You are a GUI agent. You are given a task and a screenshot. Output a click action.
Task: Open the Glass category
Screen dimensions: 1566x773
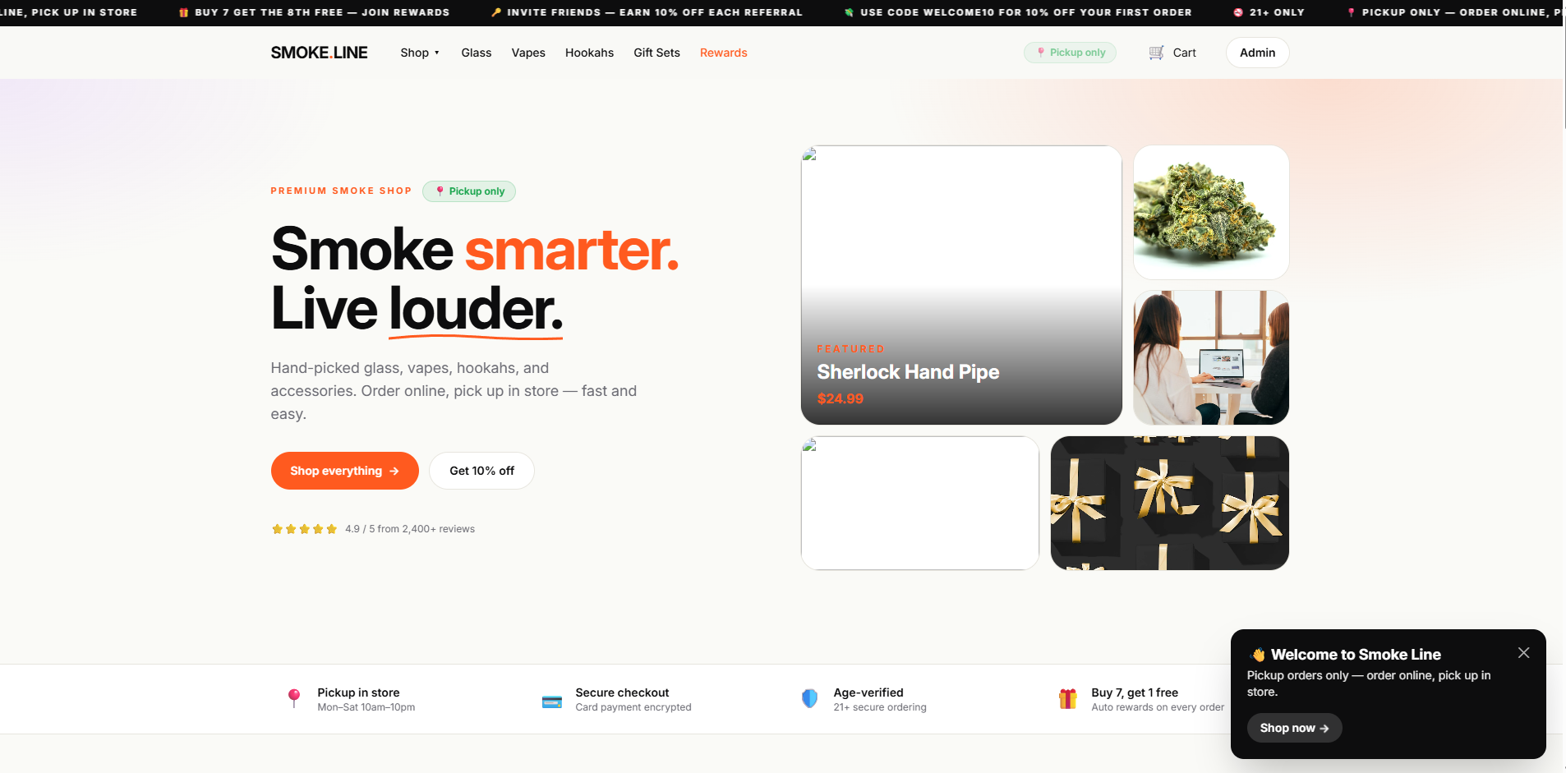pyautogui.click(x=477, y=53)
